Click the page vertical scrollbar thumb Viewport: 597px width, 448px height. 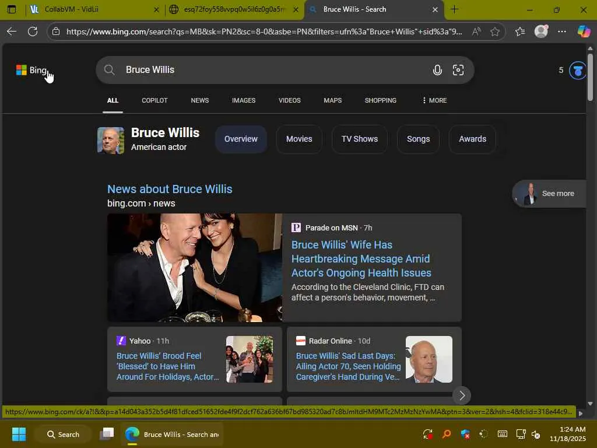[x=590, y=78]
